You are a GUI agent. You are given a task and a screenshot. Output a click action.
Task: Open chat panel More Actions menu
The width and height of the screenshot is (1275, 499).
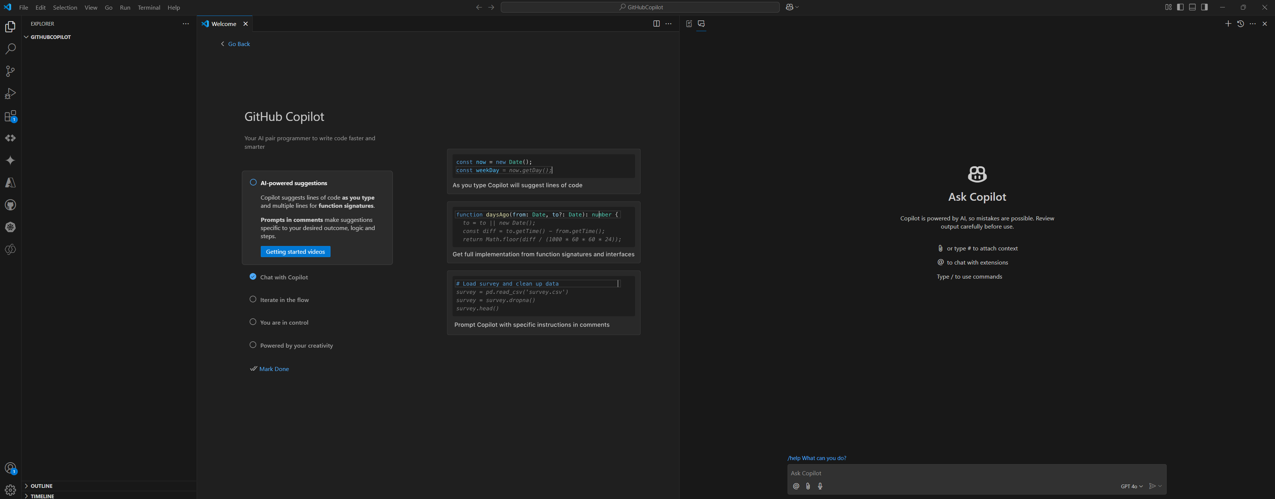point(1253,24)
